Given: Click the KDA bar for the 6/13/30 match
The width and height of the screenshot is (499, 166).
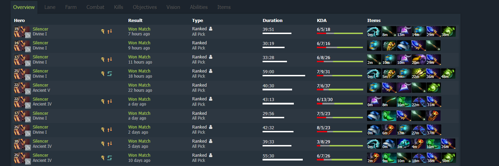Looking at the screenshot, I should [x=340, y=103].
